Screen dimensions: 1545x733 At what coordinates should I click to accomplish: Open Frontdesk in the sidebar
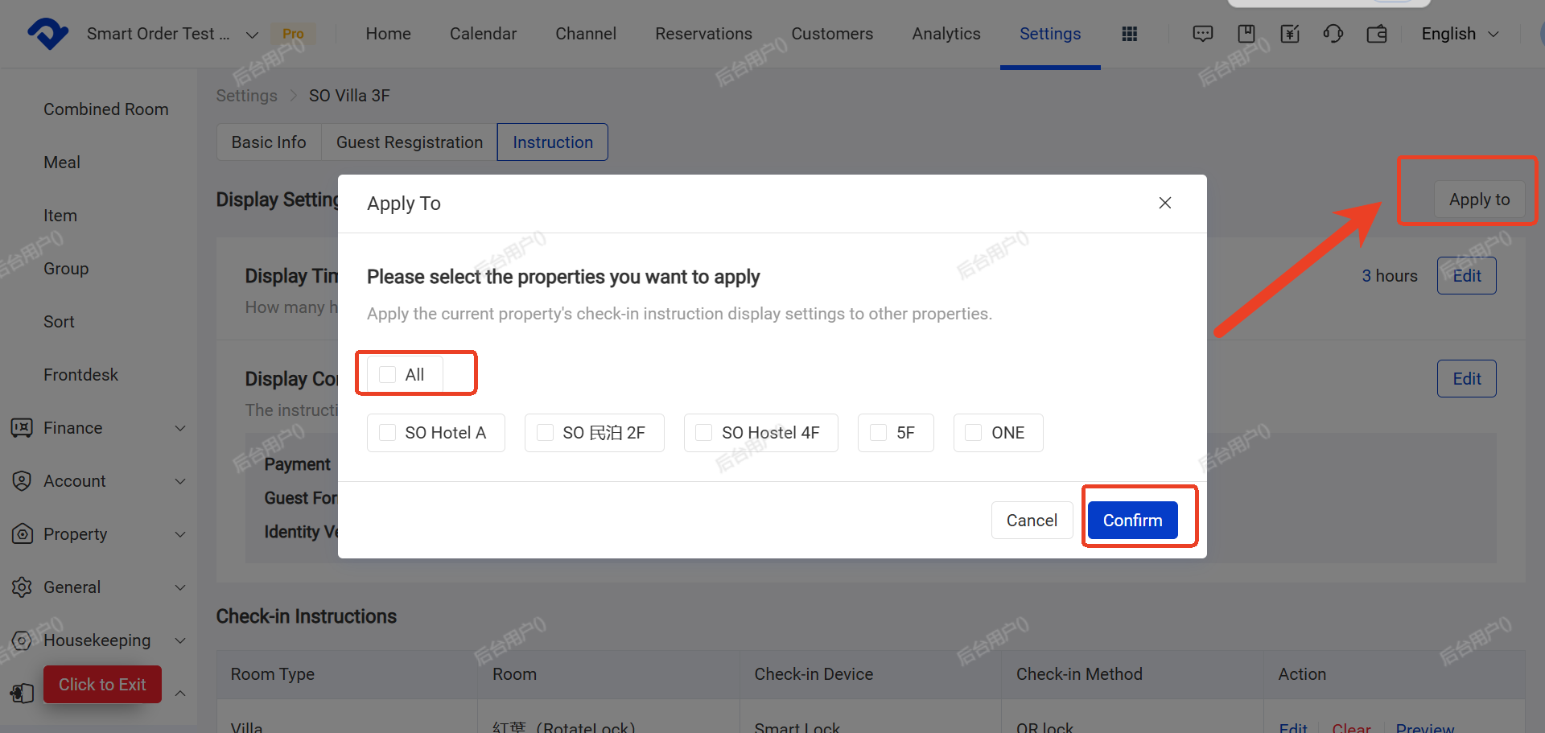click(x=80, y=375)
